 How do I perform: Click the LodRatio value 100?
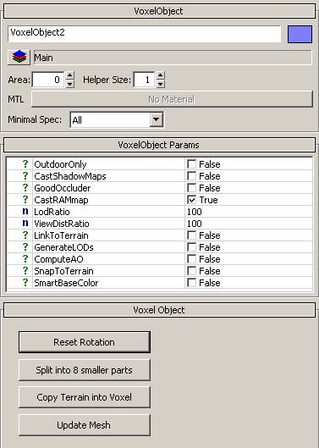[195, 212]
